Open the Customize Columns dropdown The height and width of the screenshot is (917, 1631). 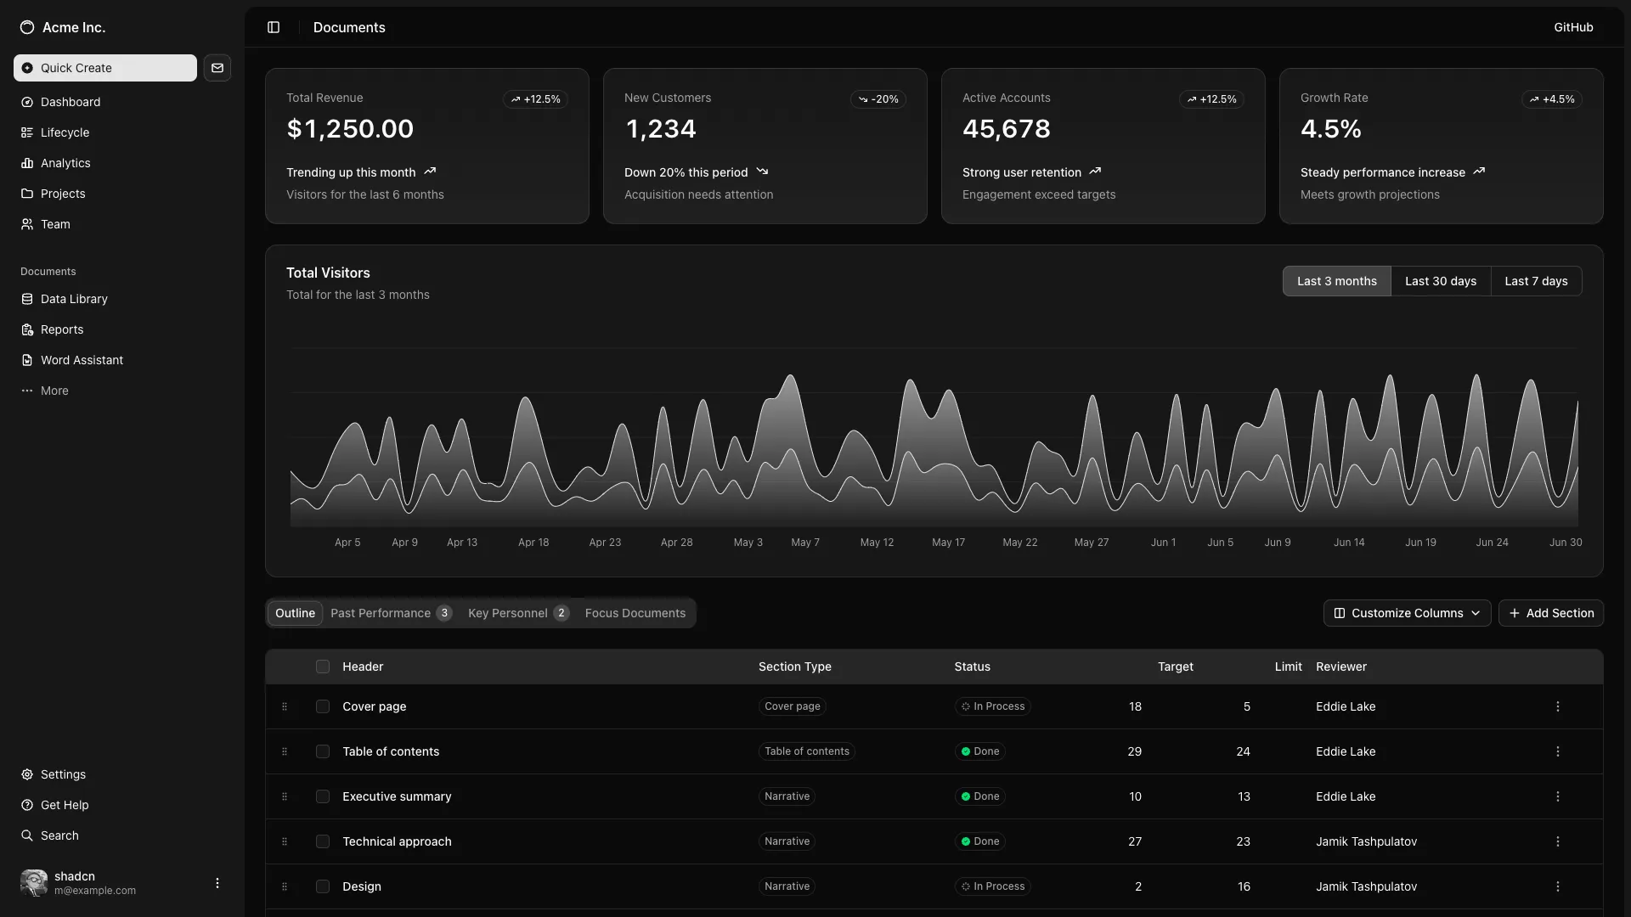(x=1407, y=613)
